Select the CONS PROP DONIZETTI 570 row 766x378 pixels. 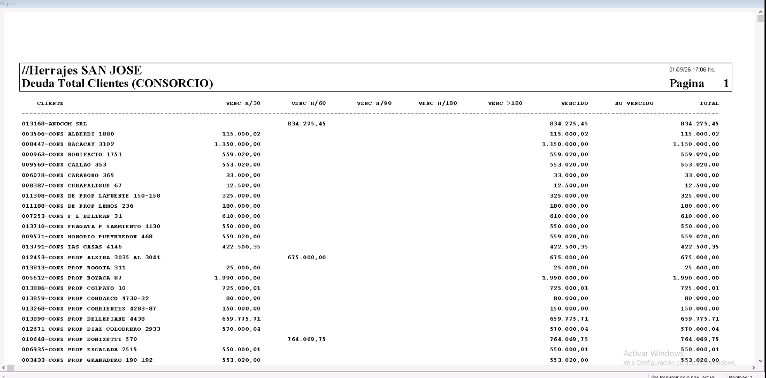click(x=370, y=339)
